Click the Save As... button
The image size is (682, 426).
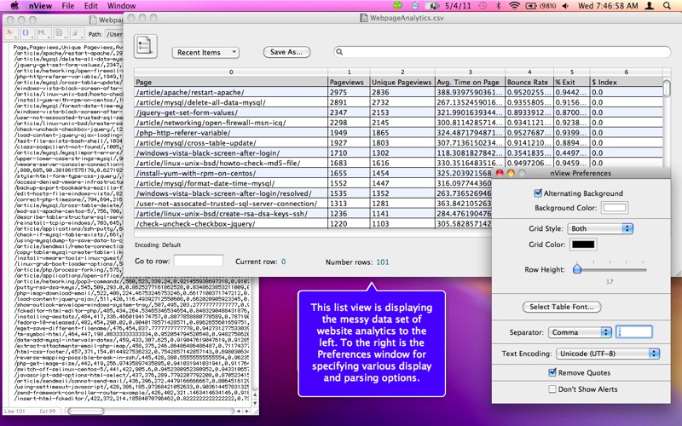tap(286, 52)
